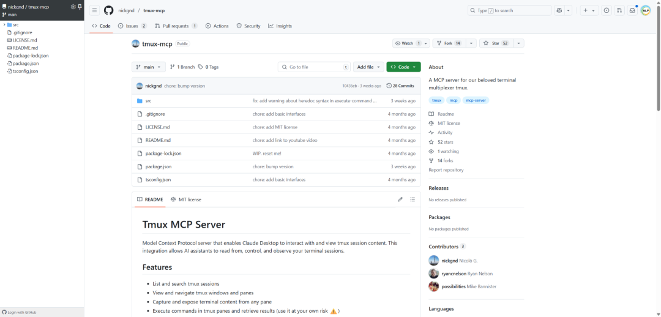Click the mcp-server topic tag
The width and height of the screenshot is (661, 317).
pos(476,100)
